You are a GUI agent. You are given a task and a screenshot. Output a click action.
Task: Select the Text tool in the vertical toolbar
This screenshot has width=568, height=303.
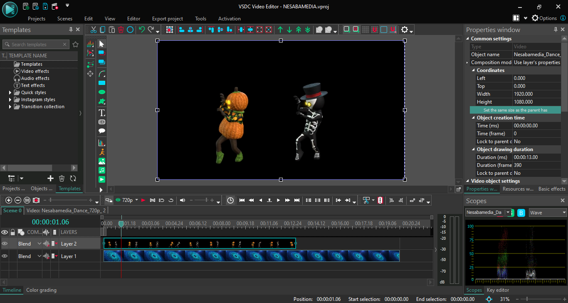(x=101, y=113)
